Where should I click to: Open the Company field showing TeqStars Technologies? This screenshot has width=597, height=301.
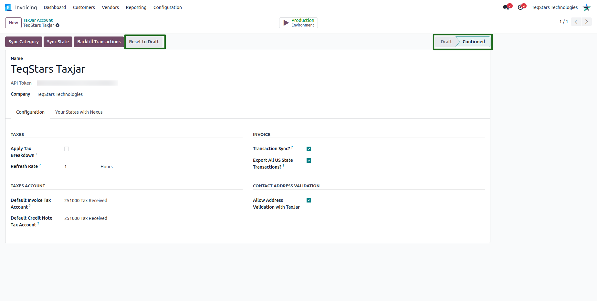pyautogui.click(x=60, y=94)
